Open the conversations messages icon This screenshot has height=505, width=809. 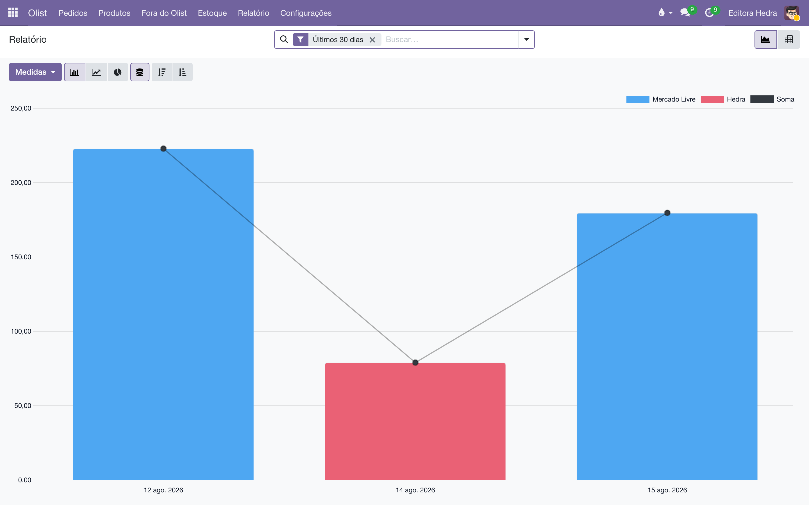[x=685, y=13]
